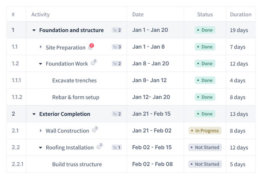Collapse the Roofing Installation subtasks
This screenshot has width=262, height=179.
pyautogui.click(x=40, y=148)
